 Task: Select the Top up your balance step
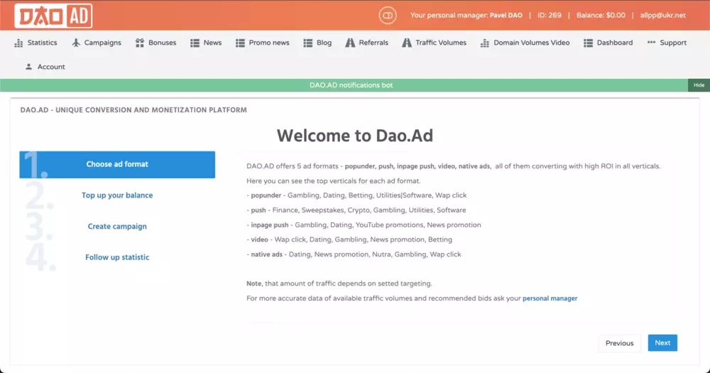[117, 195]
